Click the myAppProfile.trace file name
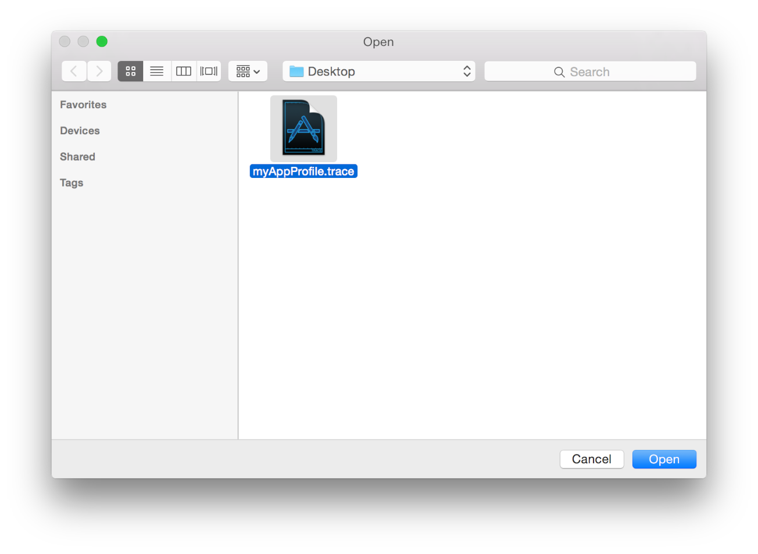The height and width of the screenshot is (554, 758). tap(303, 171)
